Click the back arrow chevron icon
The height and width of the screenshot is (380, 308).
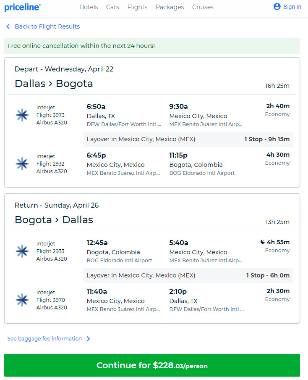click(8, 26)
